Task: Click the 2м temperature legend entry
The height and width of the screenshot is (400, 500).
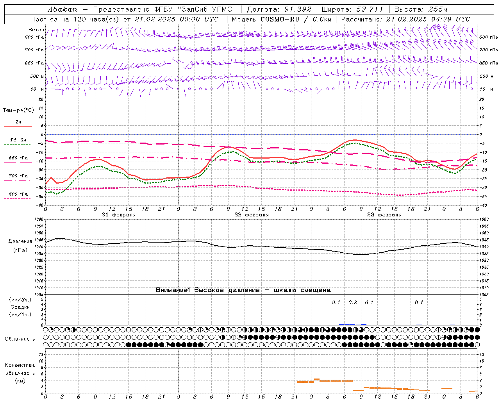Action: 18,122
